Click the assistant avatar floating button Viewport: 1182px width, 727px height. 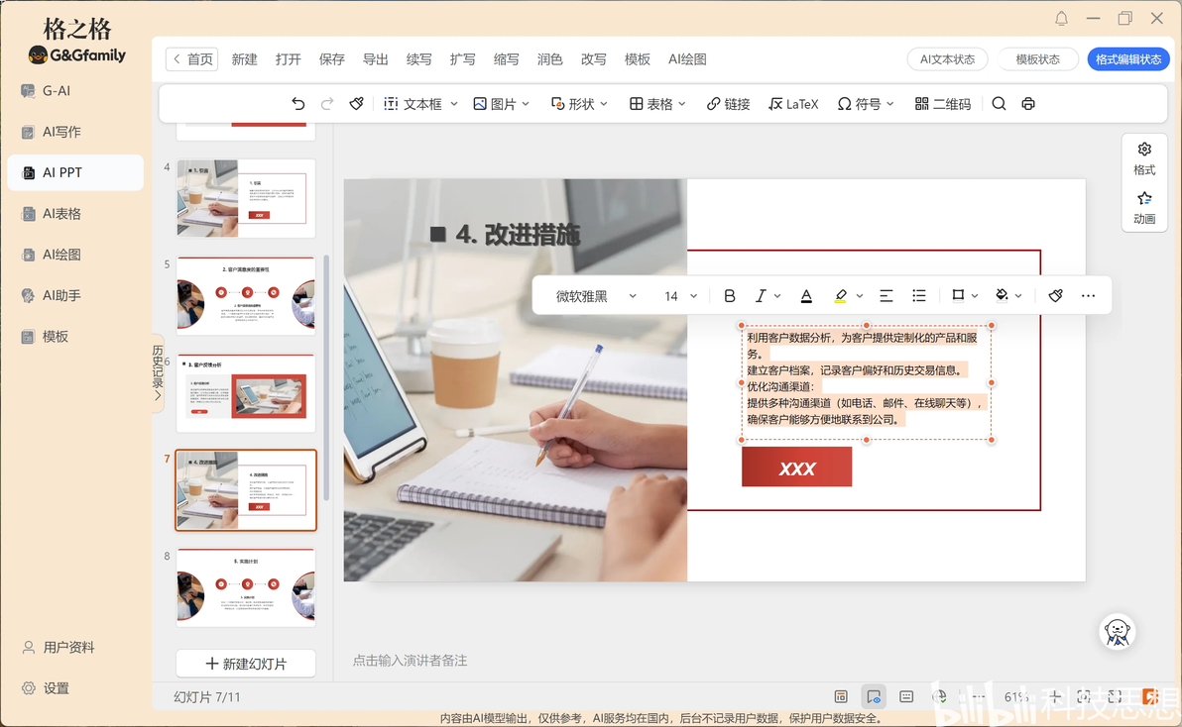pyautogui.click(x=1118, y=632)
